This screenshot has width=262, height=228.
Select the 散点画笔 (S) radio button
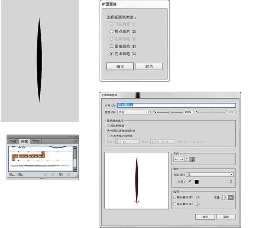click(x=111, y=31)
